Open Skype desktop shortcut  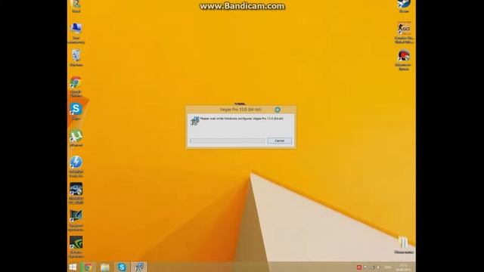pos(76,112)
